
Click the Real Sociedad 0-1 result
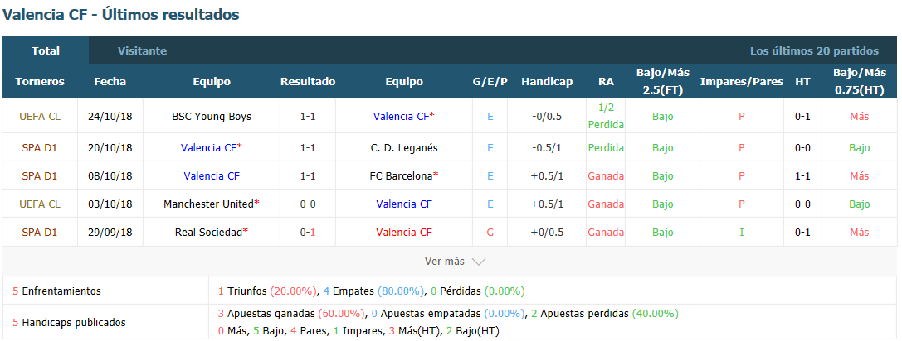[308, 232]
